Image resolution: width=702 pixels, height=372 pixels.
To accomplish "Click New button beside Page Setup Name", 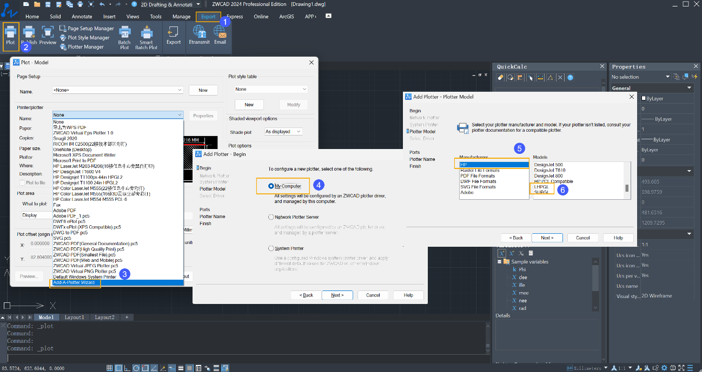I will tap(203, 90).
